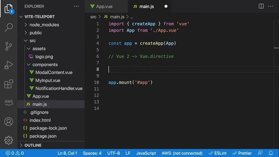Viewport: 279px width, 157px height.
Task: Open editor more actions ellipsis
Action: pos(270,6)
